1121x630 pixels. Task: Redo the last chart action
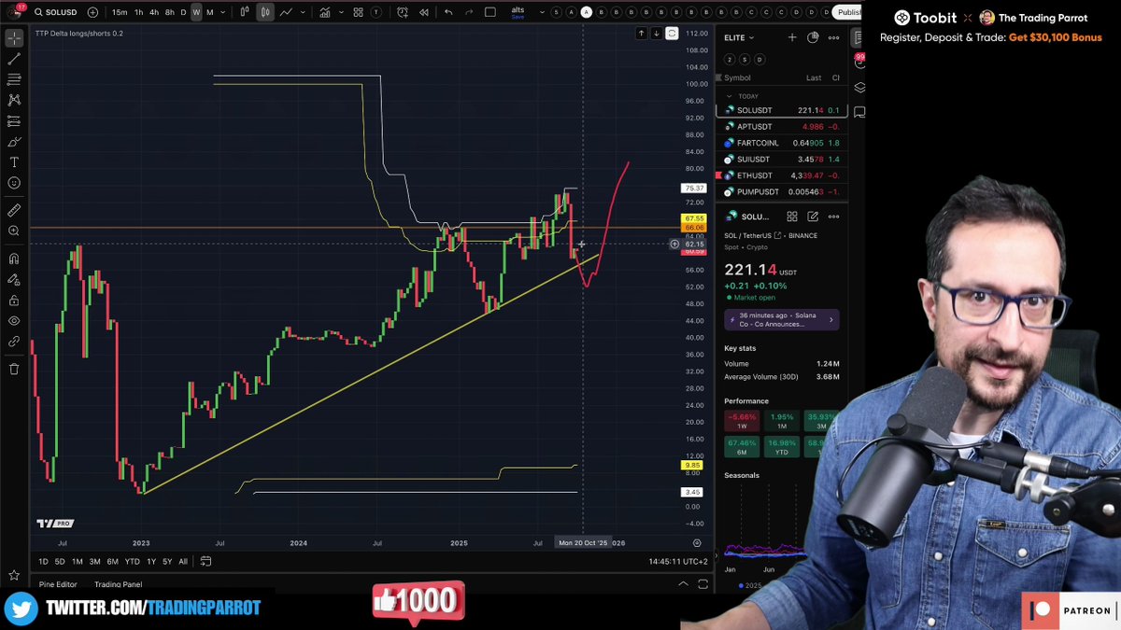point(469,12)
